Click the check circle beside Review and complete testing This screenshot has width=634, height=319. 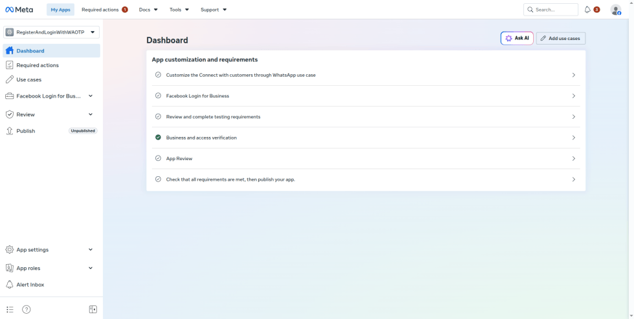point(158,117)
